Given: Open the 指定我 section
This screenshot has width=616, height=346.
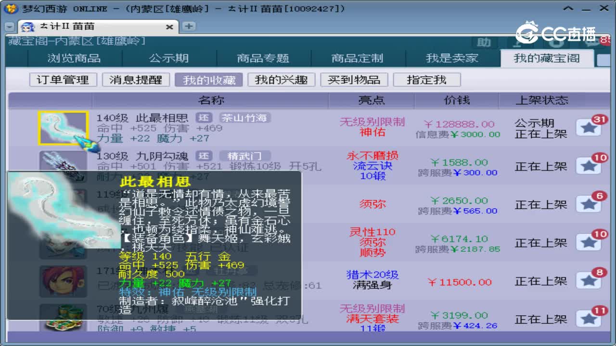Looking at the screenshot, I should click(427, 80).
